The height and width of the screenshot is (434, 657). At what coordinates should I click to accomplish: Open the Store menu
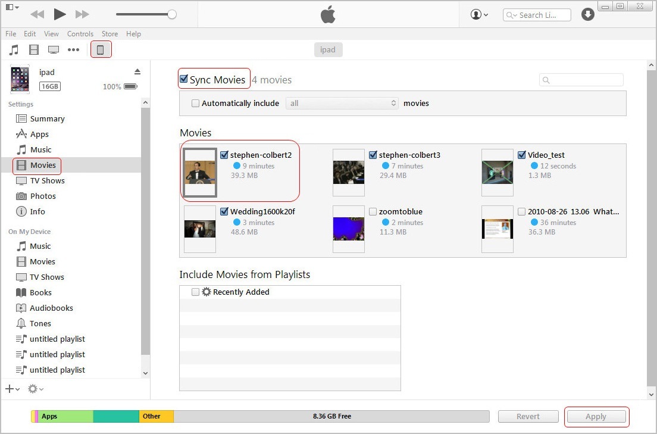(x=109, y=34)
